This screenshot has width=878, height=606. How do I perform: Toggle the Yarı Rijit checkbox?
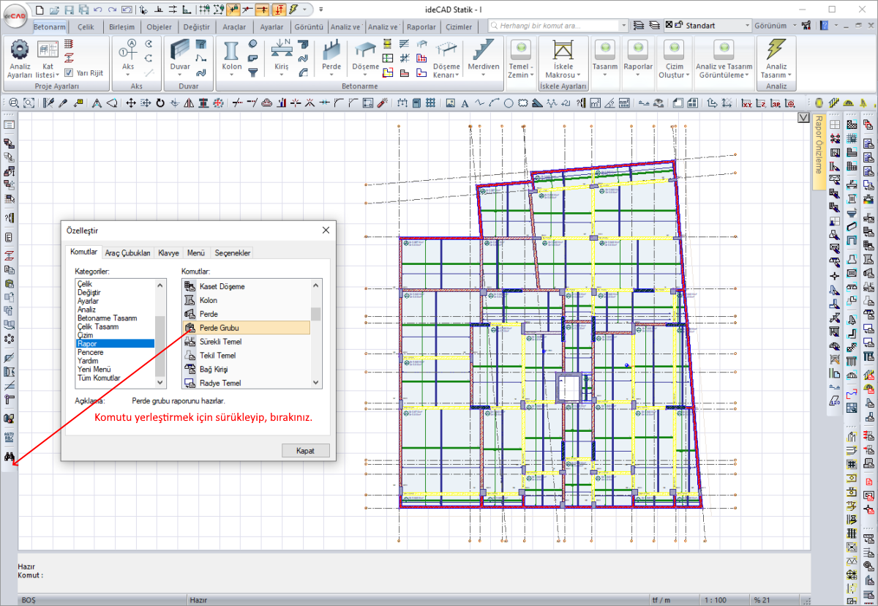click(69, 73)
